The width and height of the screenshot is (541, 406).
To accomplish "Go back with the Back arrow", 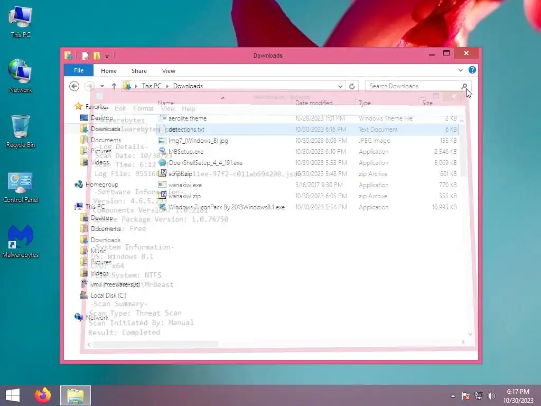I will point(74,86).
